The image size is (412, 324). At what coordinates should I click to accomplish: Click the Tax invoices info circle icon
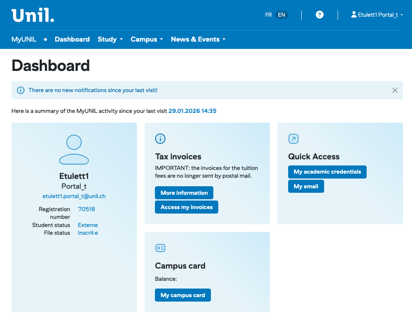[x=160, y=139]
